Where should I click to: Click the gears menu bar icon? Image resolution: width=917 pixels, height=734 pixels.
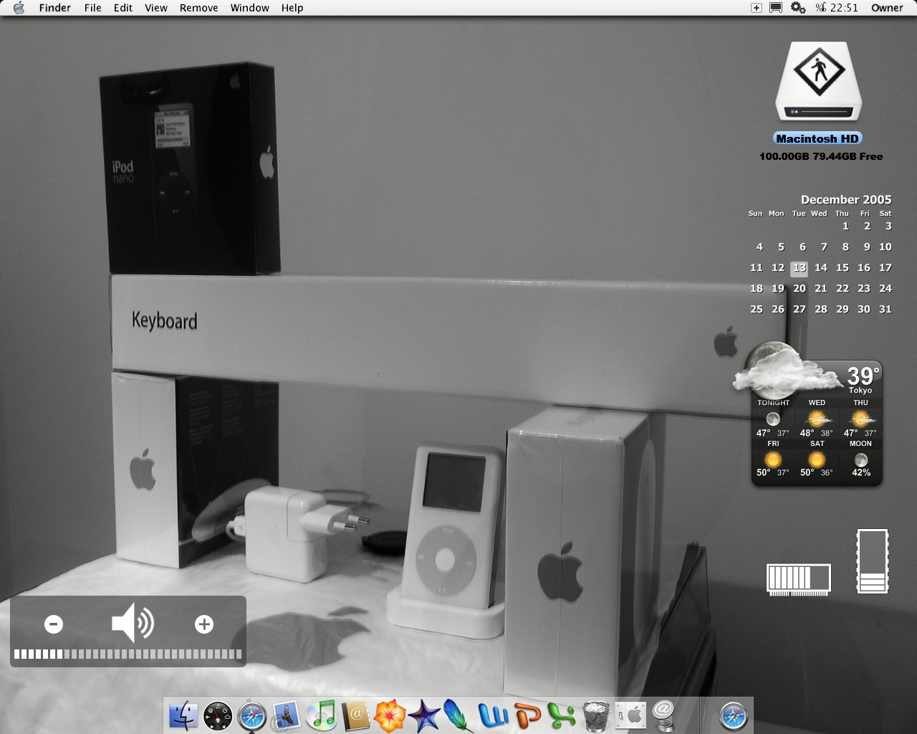(798, 8)
